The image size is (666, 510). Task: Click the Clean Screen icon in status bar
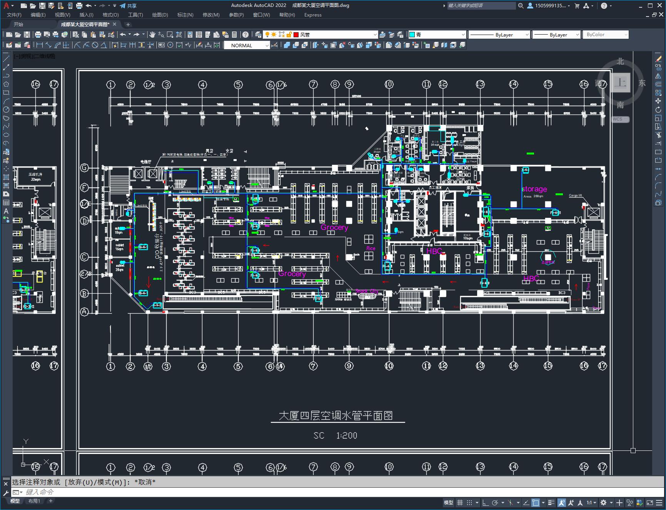click(650, 503)
